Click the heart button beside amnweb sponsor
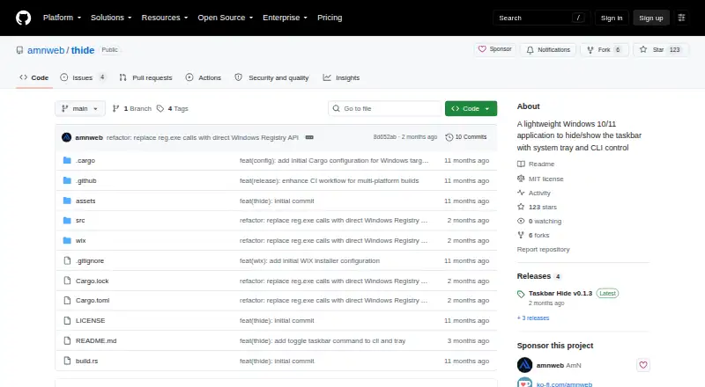 (x=643, y=365)
